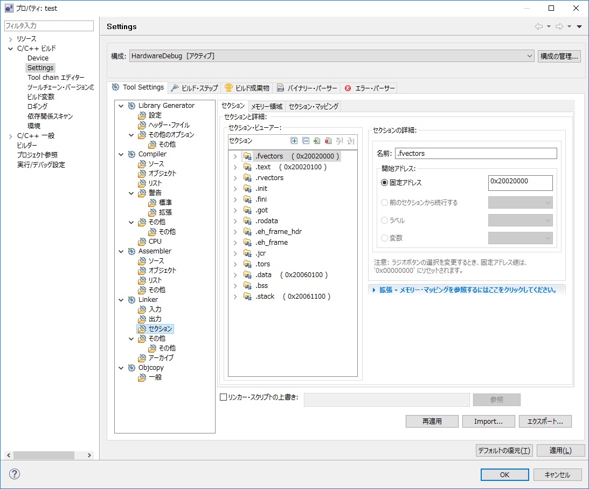
Task: Click the .rvectors section icon
Action: tap(247, 178)
